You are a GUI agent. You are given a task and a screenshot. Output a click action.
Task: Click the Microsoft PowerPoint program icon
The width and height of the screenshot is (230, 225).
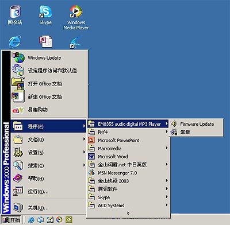(x=91, y=140)
